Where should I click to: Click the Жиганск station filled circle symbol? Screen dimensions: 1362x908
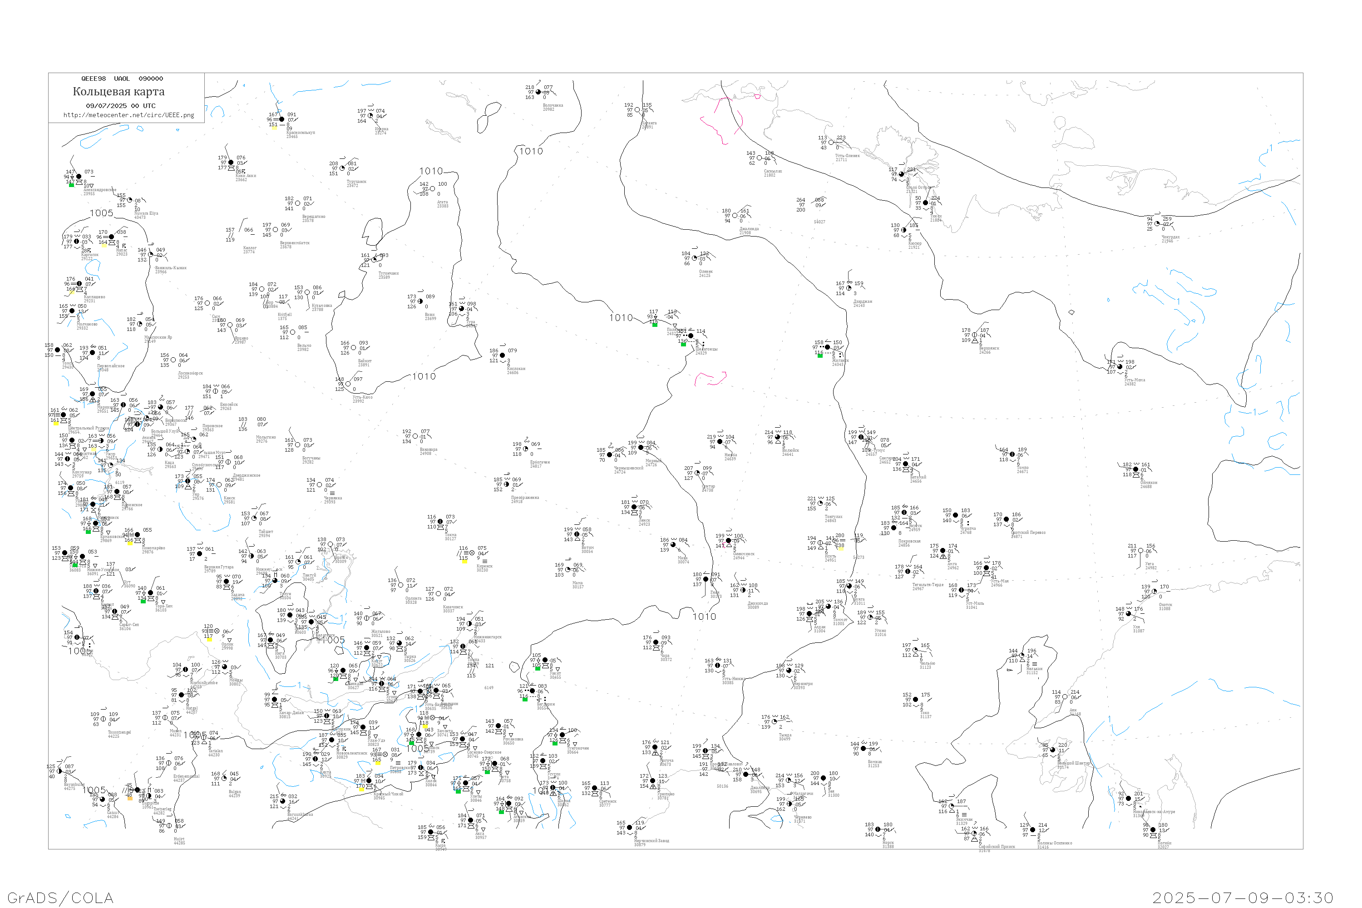pyautogui.click(x=828, y=347)
